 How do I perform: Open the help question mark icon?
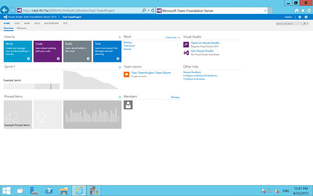306,17
